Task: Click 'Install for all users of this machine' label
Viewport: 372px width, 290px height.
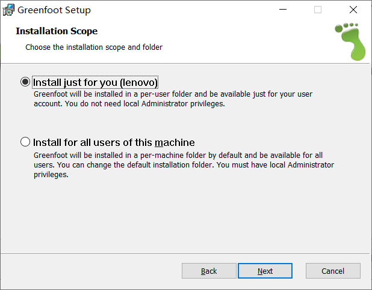Action: pyautogui.click(x=114, y=142)
